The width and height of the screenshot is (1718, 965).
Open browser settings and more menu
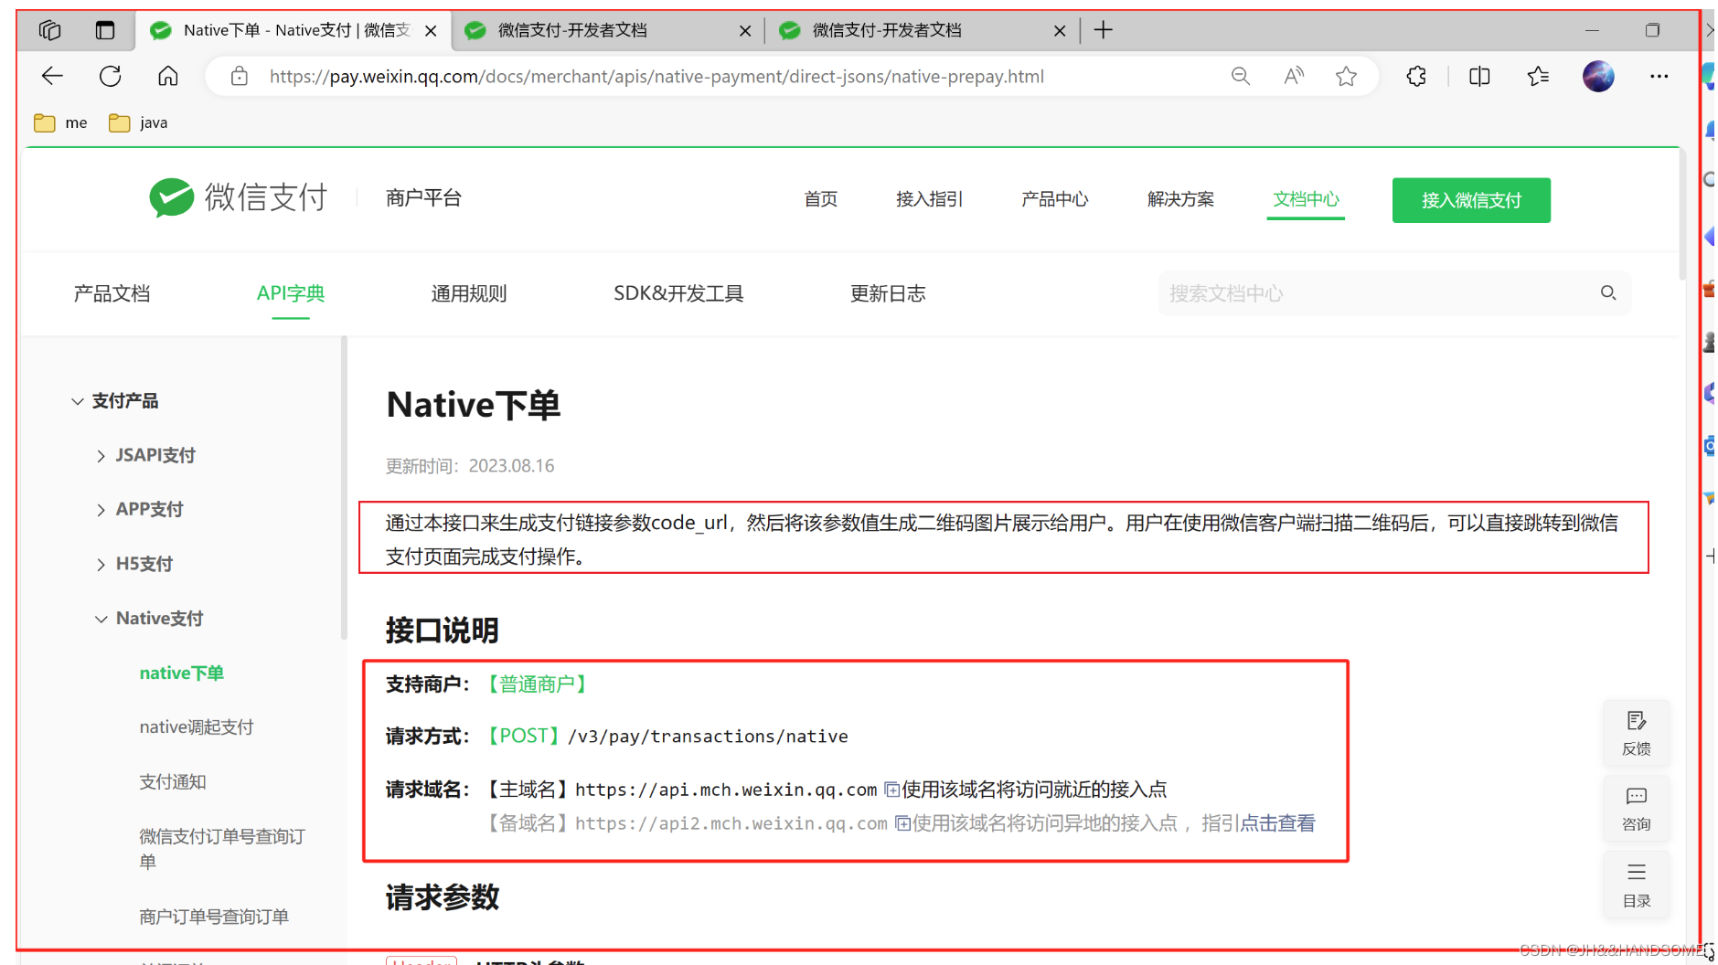coord(1659,77)
